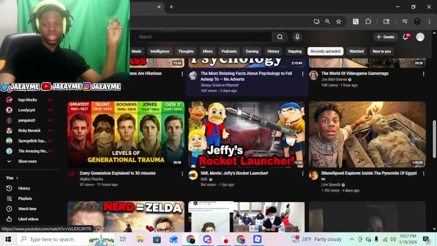This screenshot has width=437, height=246.
Task: Open Microsoft Store from the taskbar
Action: (x=157, y=240)
